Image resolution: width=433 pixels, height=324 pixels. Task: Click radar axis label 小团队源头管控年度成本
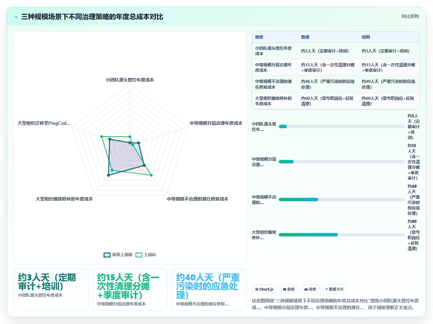point(130,80)
